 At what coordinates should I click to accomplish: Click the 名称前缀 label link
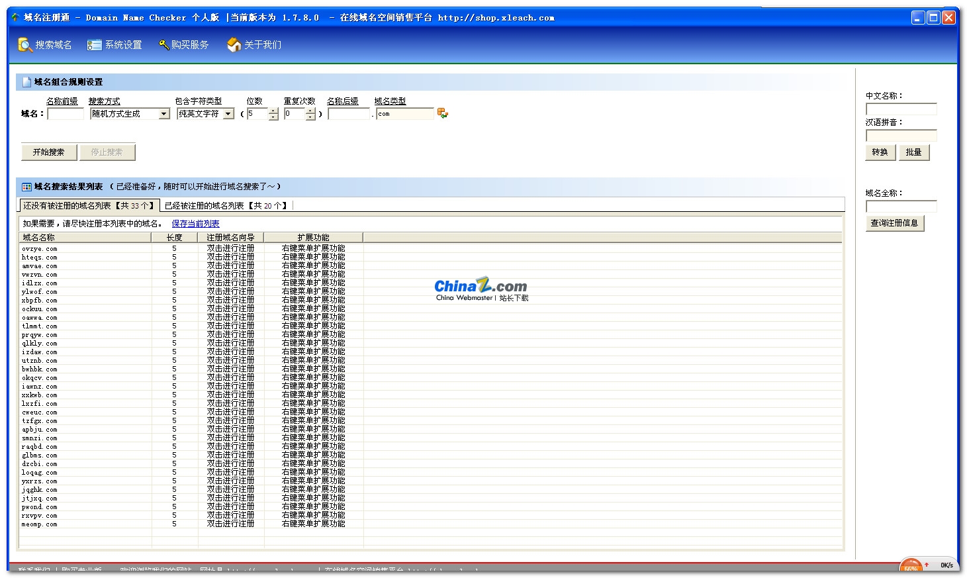[62, 101]
